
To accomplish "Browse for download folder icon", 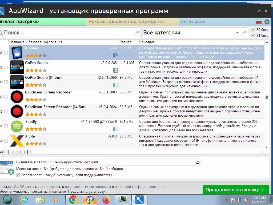I will pos(198,162).
